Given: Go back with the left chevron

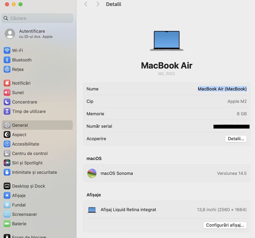Looking at the screenshot, I should click(x=86, y=4).
